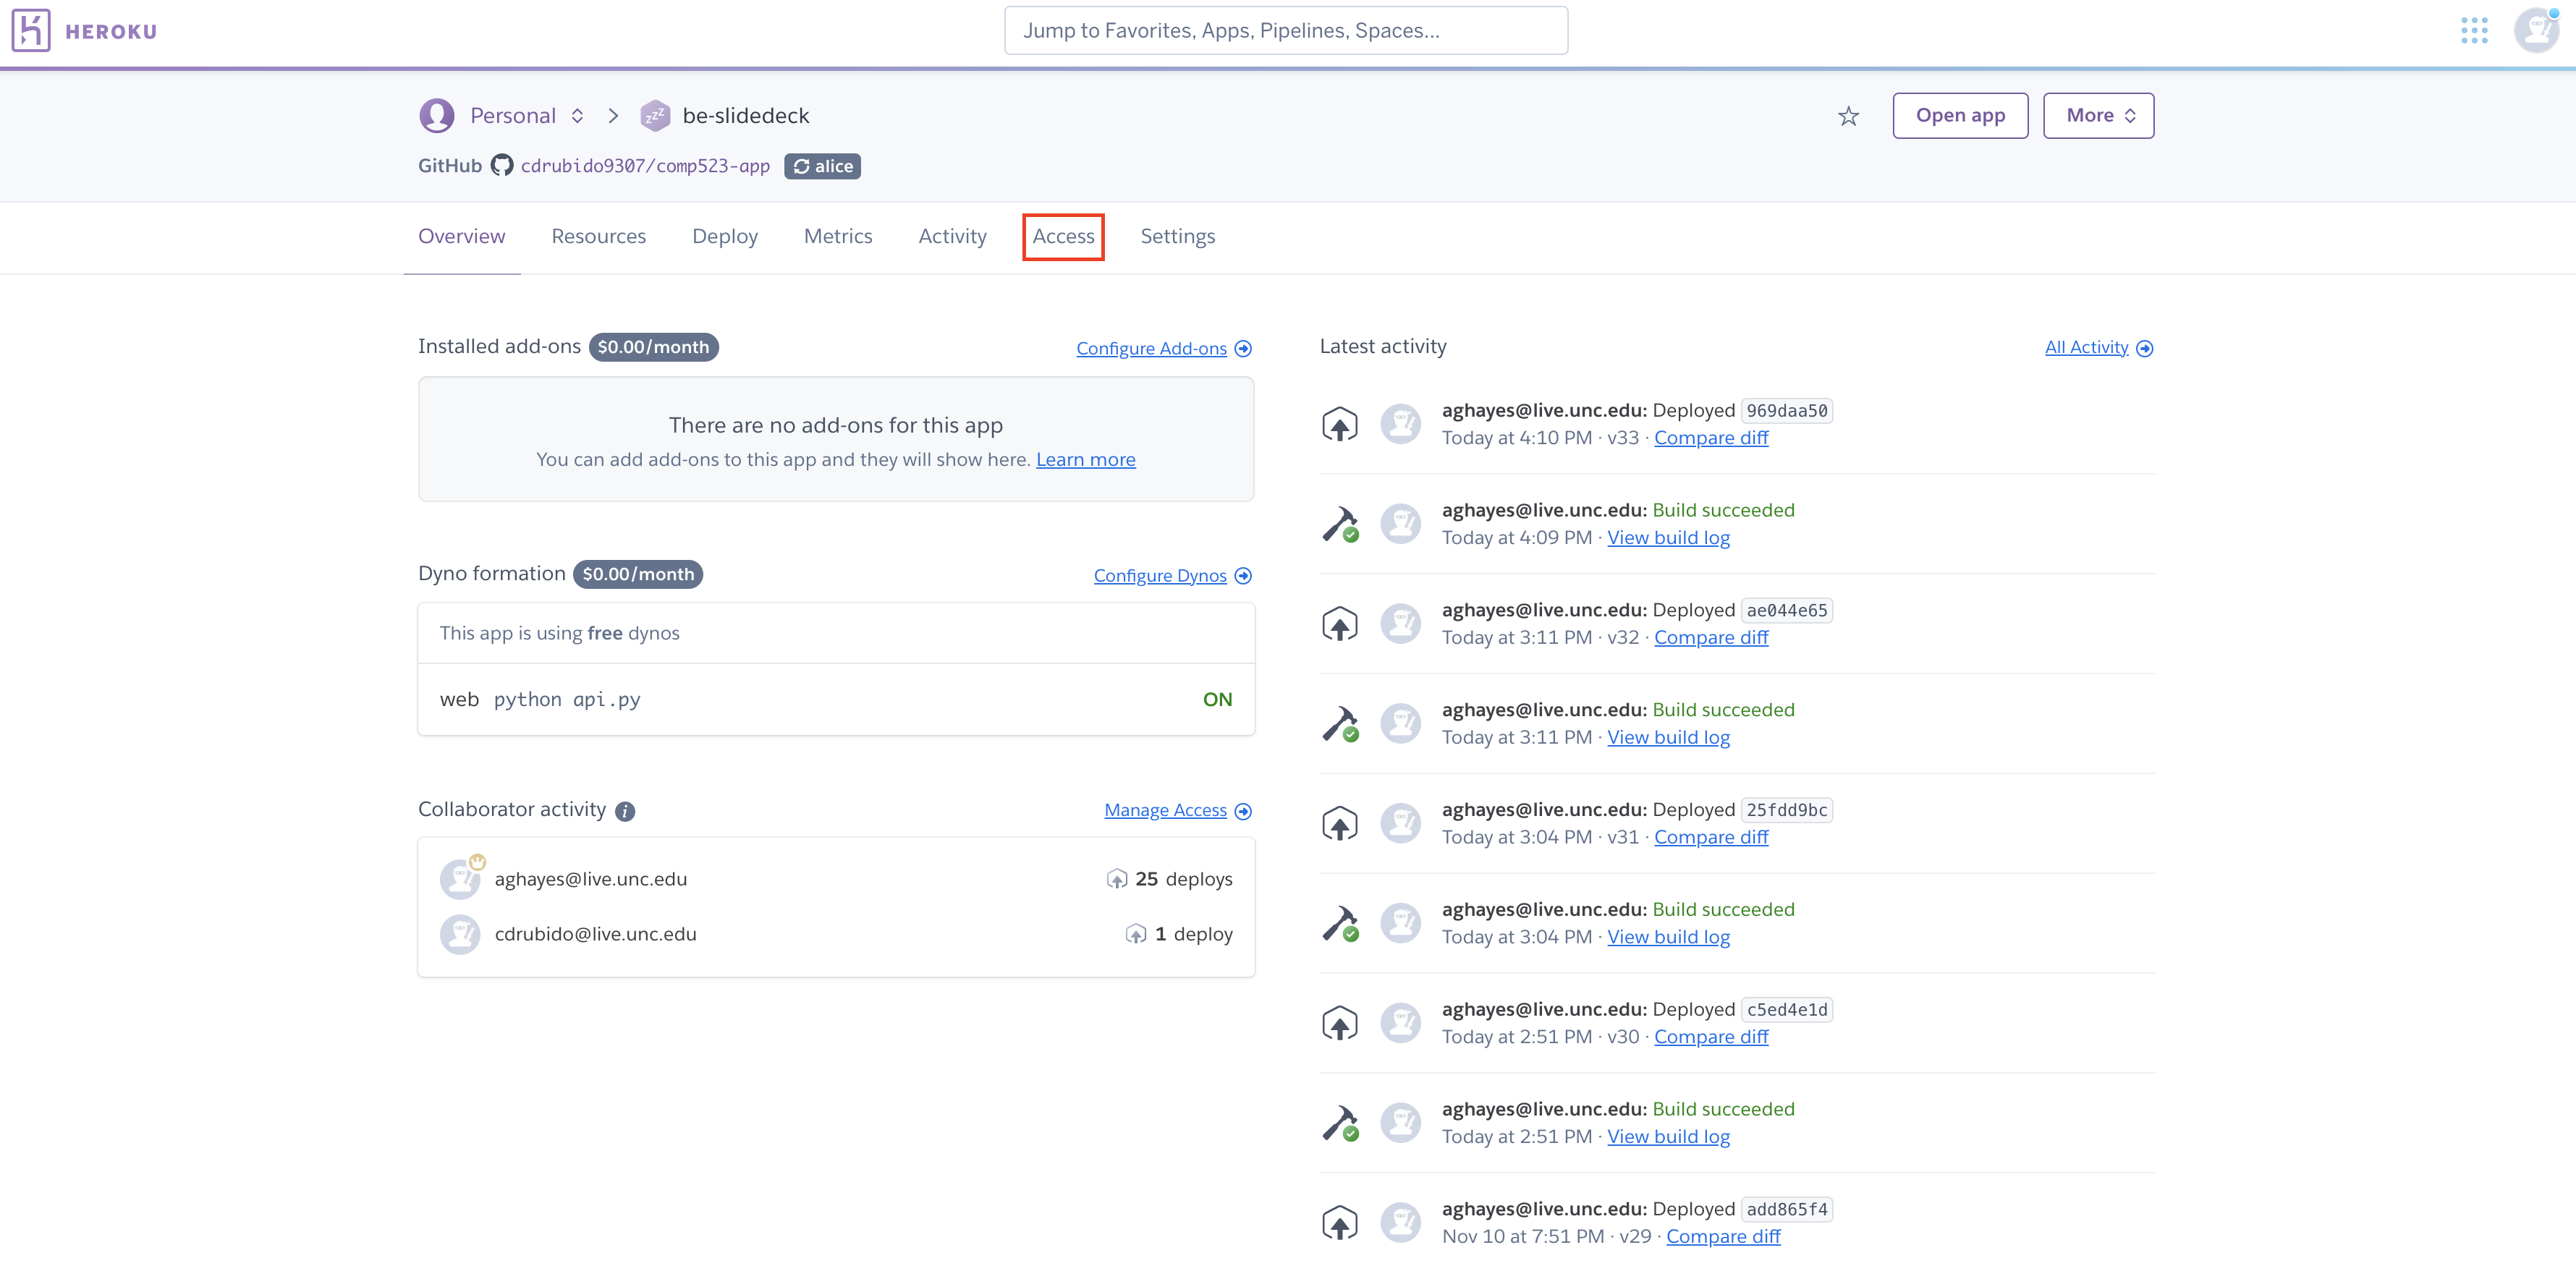2576x1279 pixels.
Task: Open the user account avatar menu
Action: click(x=2536, y=30)
